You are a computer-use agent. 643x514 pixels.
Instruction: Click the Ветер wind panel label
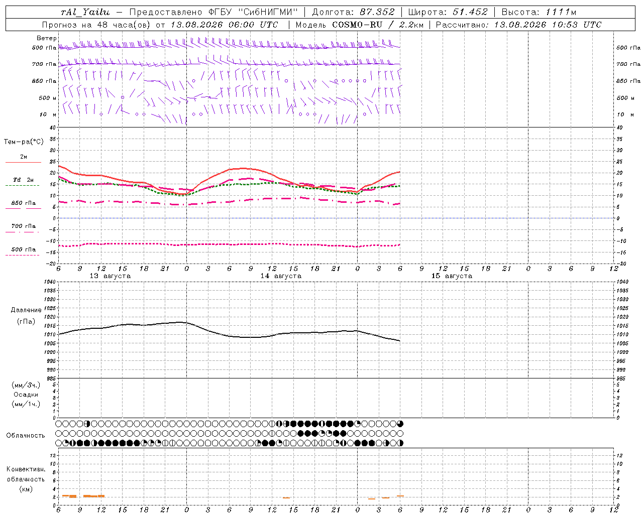pos(47,38)
